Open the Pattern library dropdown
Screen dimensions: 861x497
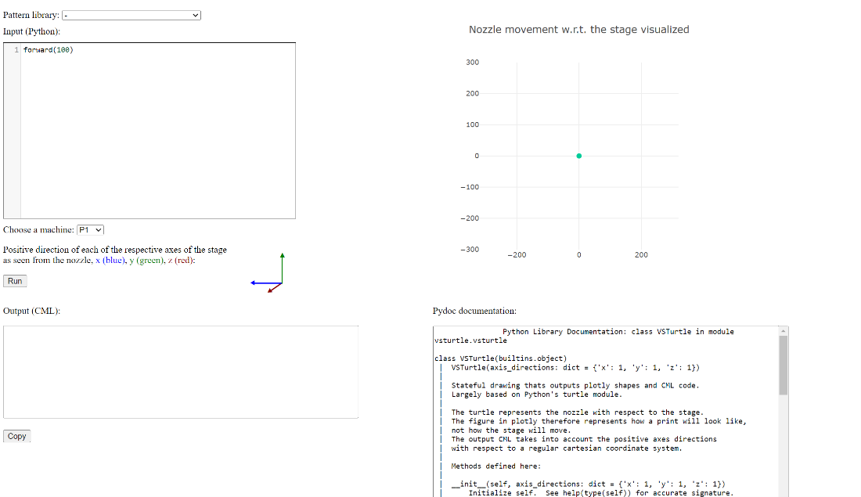pyautogui.click(x=131, y=16)
